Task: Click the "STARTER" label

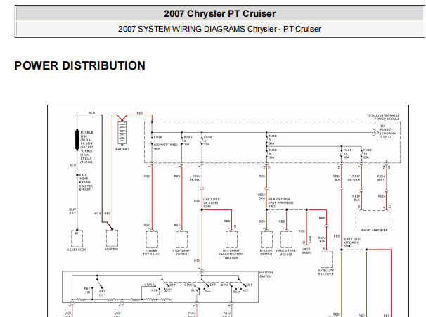Action: 111,249
